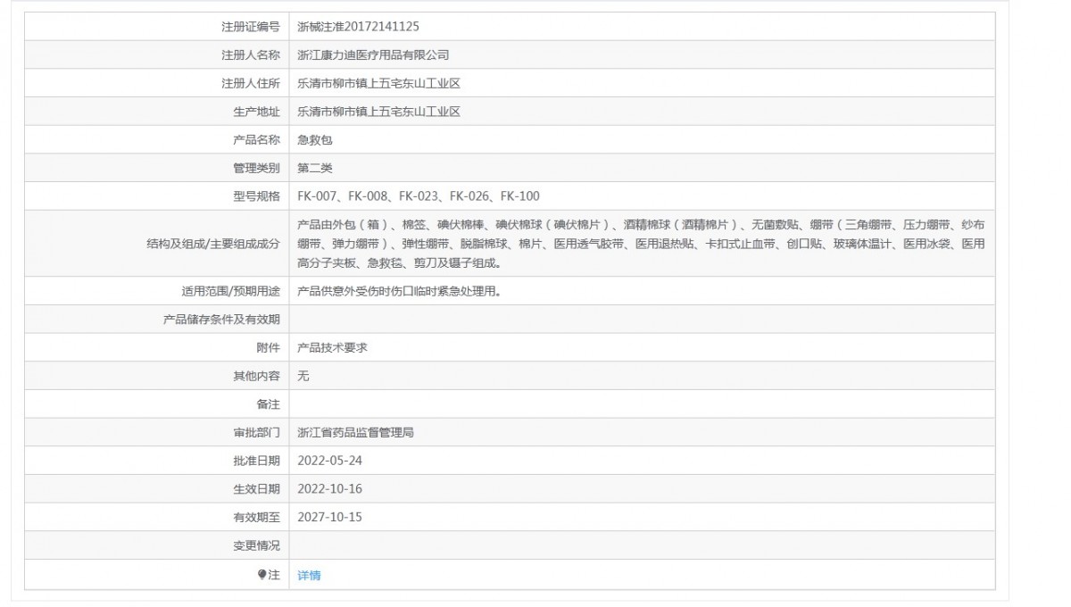This screenshot has width=1071, height=607.
Task: Select the composition text beginning 产品由外包
Action: pyautogui.click(x=641, y=244)
